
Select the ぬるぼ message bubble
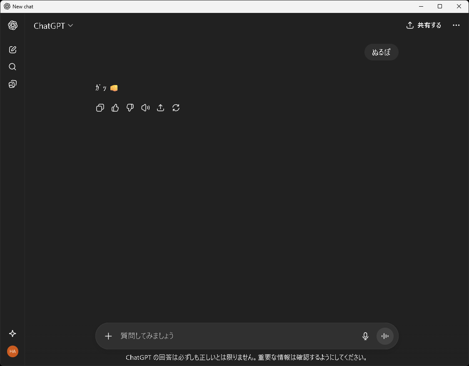point(381,52)
